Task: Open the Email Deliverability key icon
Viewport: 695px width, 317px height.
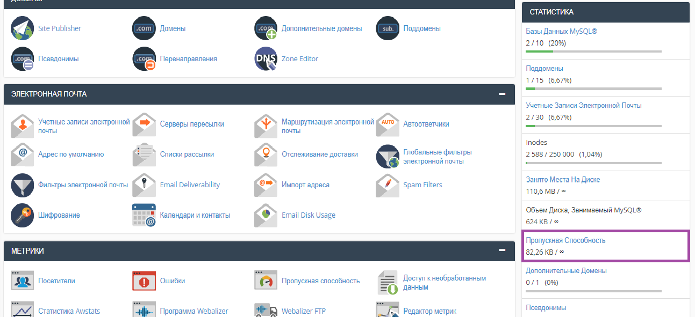Action: [x=144, y=185]
